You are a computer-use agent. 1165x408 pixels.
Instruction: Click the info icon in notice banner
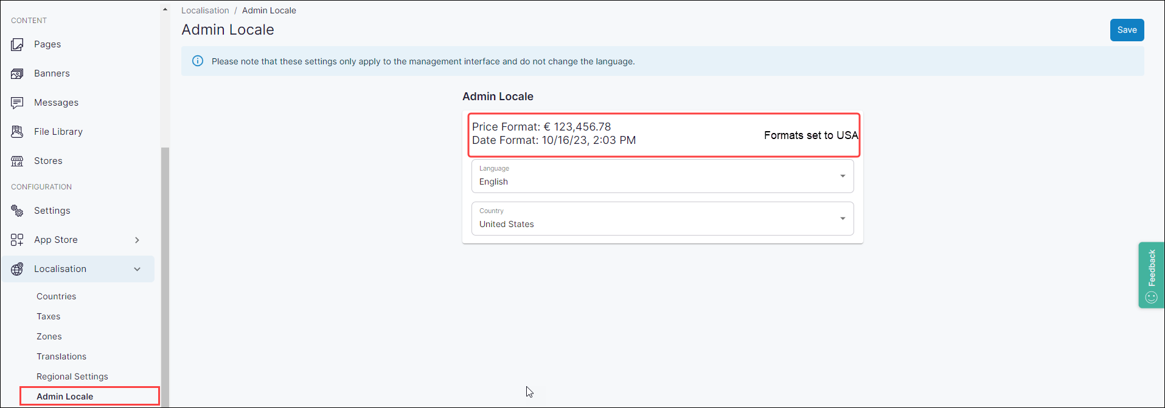point(198,61)
